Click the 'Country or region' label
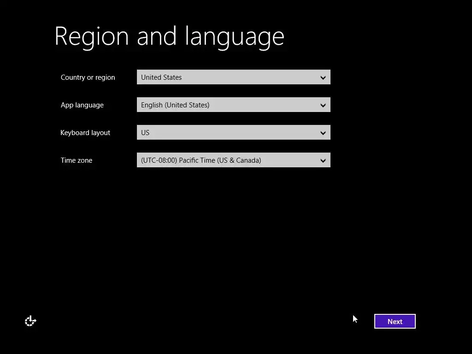 [88, 77]
